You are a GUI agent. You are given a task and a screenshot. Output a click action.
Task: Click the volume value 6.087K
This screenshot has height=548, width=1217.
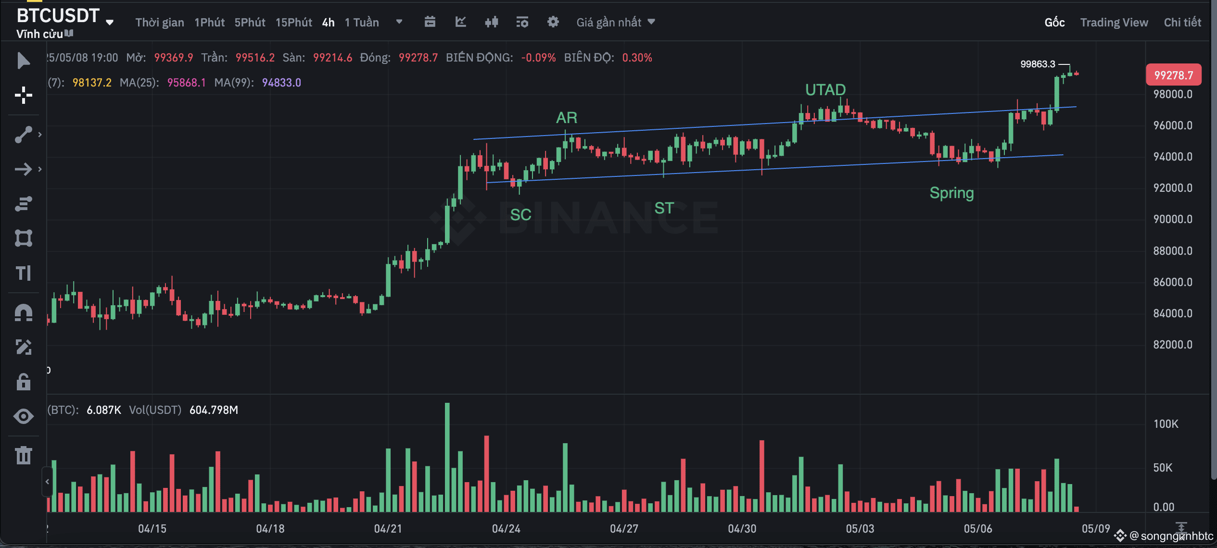point(104,410)
